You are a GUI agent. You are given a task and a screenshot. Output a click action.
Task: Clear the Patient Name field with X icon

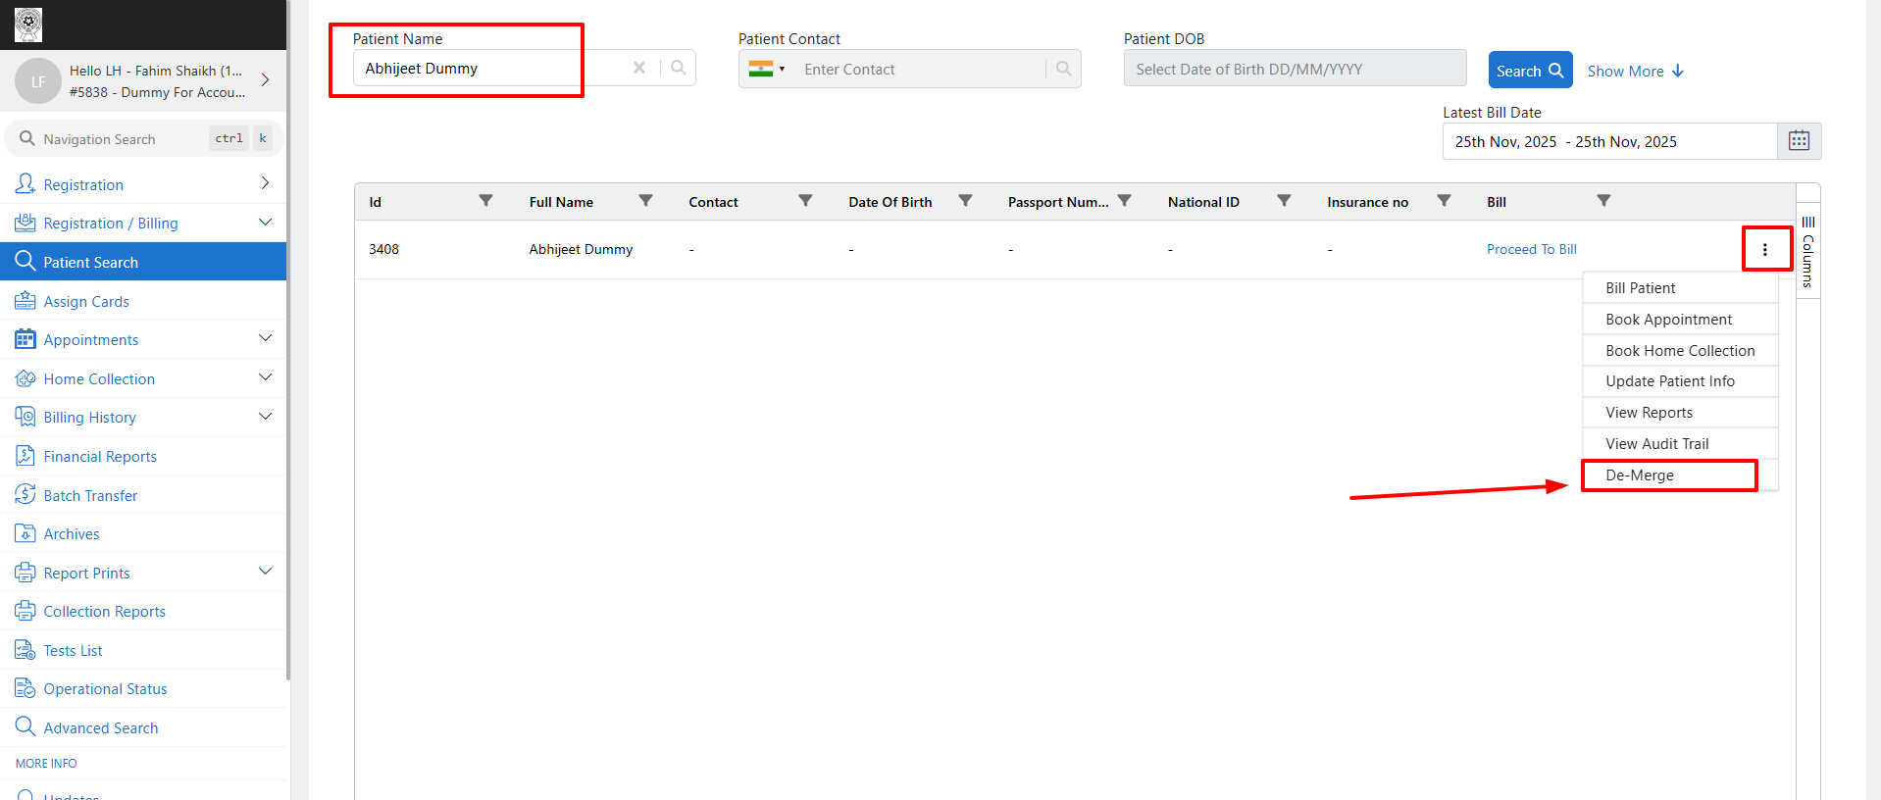(x=639, y=68)
